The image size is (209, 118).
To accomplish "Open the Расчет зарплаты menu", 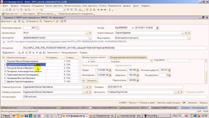I will pos(54,6).
